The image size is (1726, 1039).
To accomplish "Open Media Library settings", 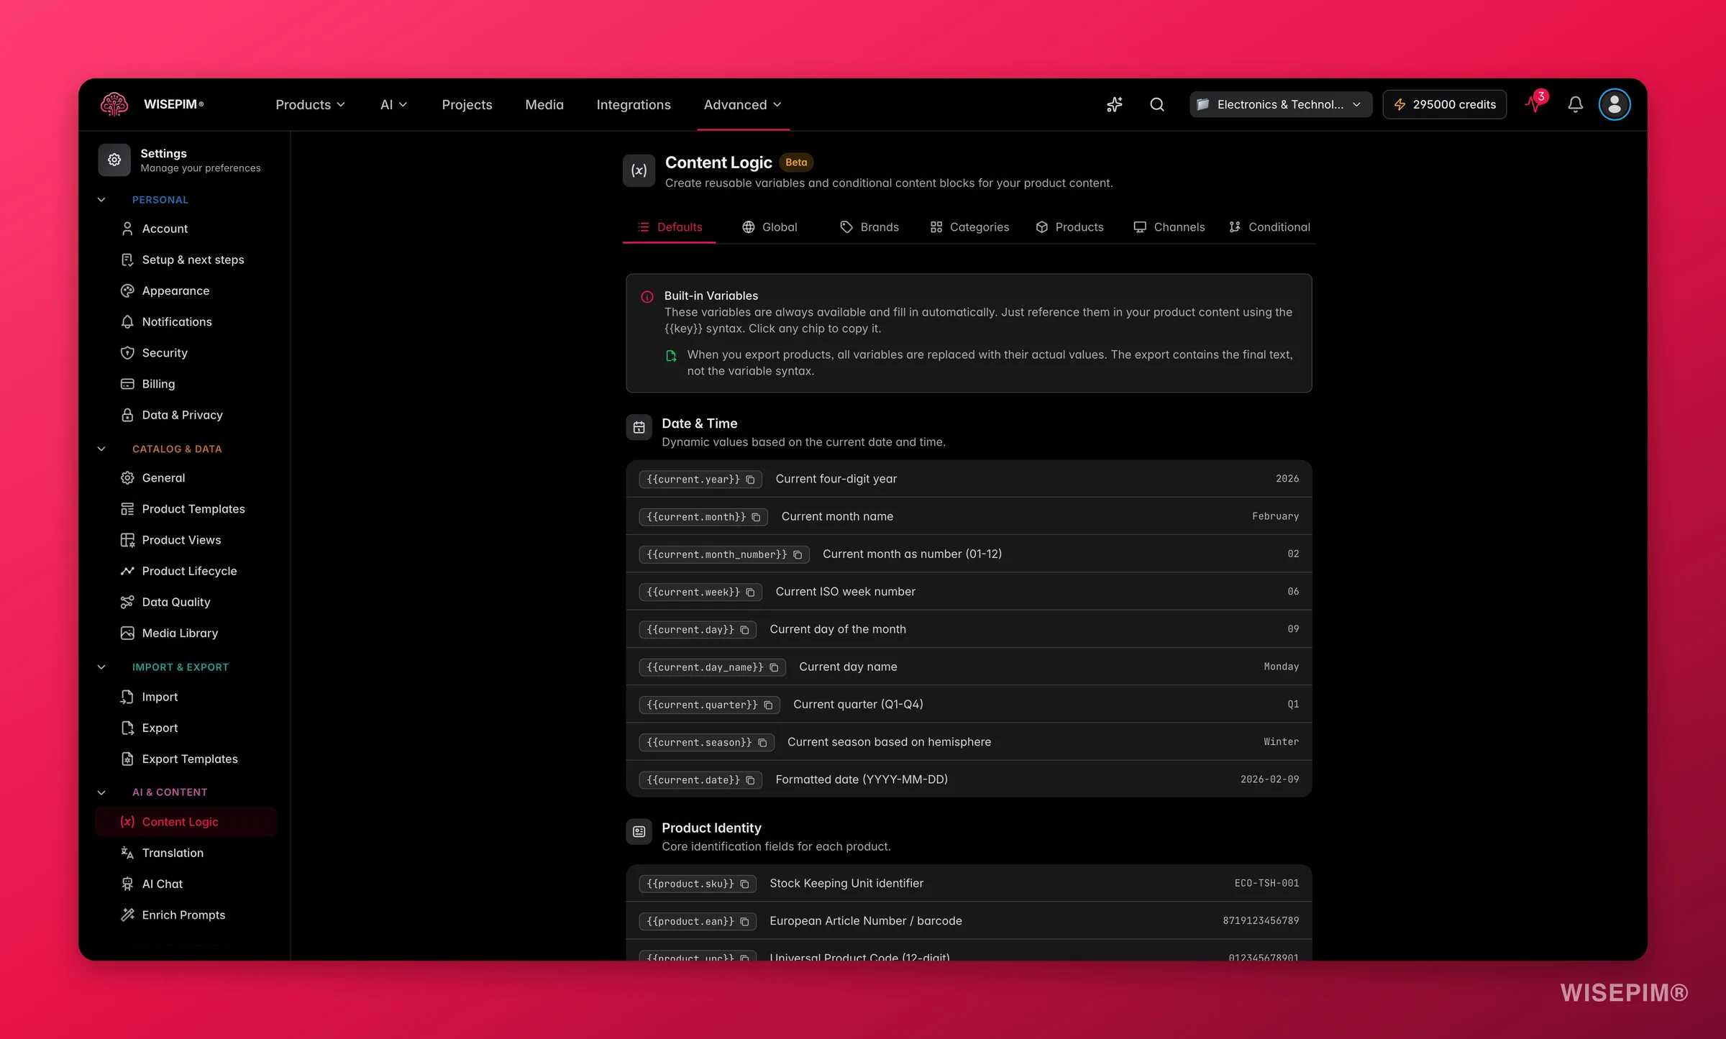I will click(x=186, y=633).
